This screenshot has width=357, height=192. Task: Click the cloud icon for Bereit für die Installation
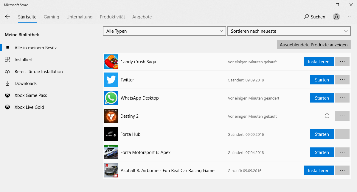click(7, 72)
